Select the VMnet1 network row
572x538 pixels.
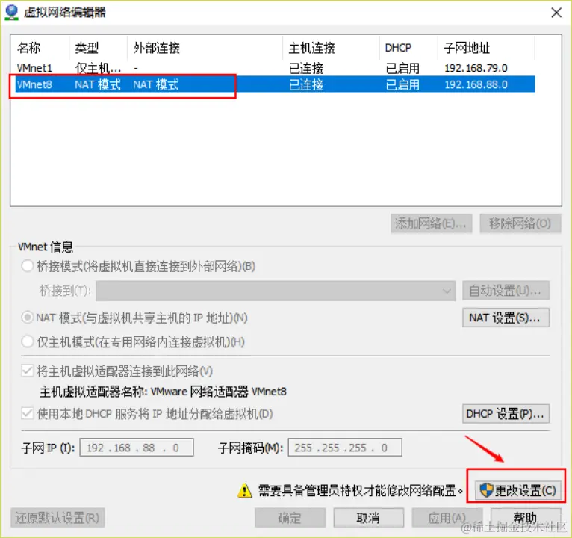point(275,68)
